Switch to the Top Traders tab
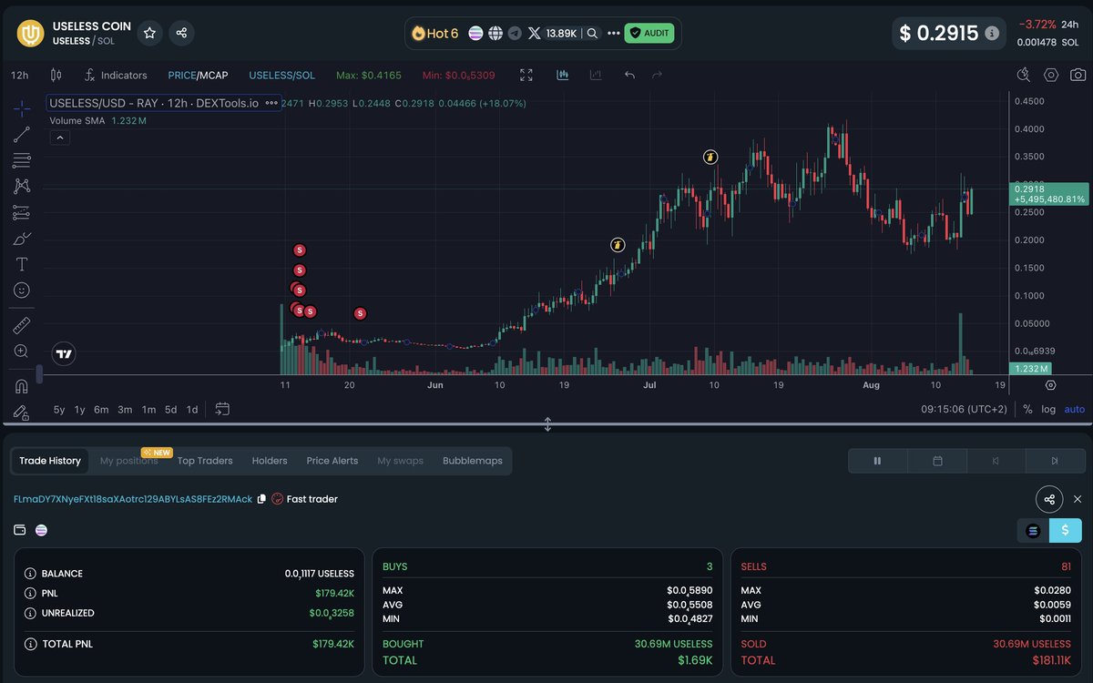 tap(205, 461)
